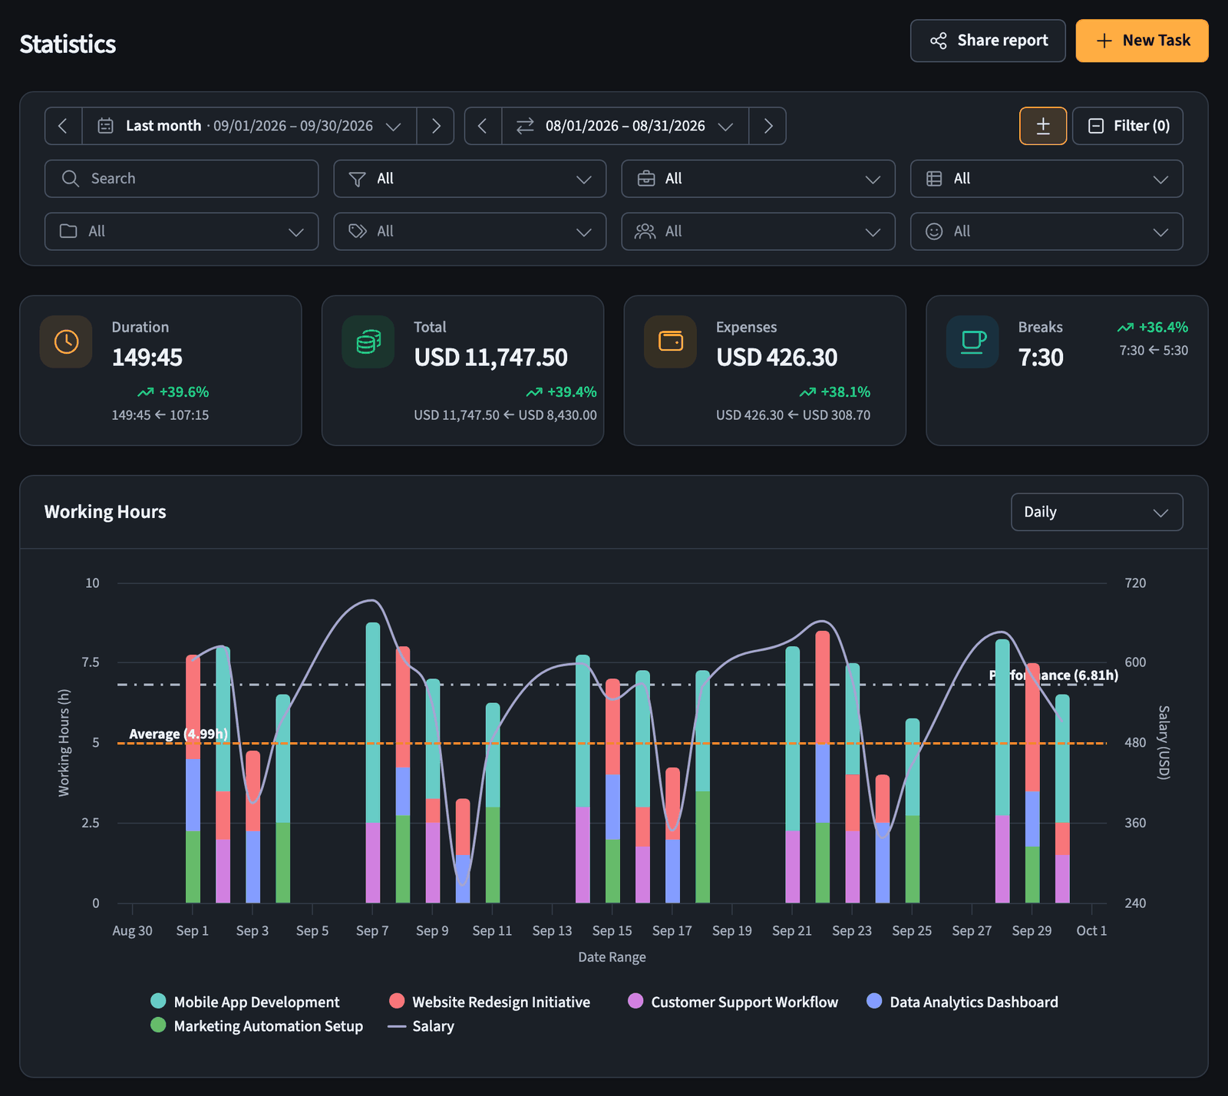Click the Breaks +36.4% change value
The width and height of the screenshot is (1228, 1096).
pos(1153,328)
